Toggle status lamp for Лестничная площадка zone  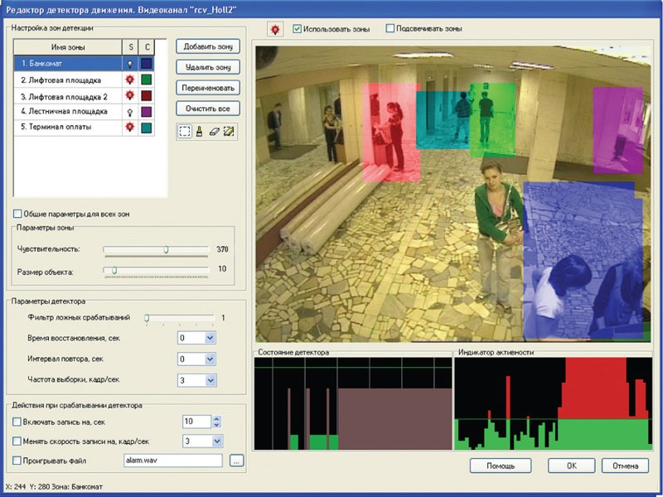coord(129,111)
